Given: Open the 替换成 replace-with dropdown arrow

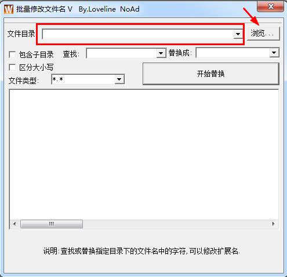Looking at the screenshot, I should click(274, 53).
